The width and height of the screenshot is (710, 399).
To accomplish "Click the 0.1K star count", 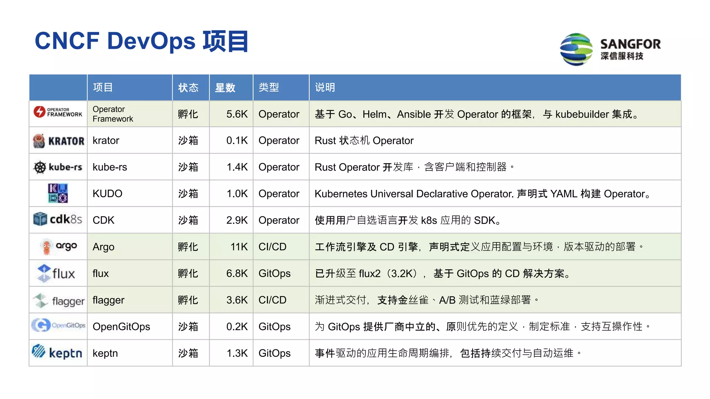I will [237, 141].
